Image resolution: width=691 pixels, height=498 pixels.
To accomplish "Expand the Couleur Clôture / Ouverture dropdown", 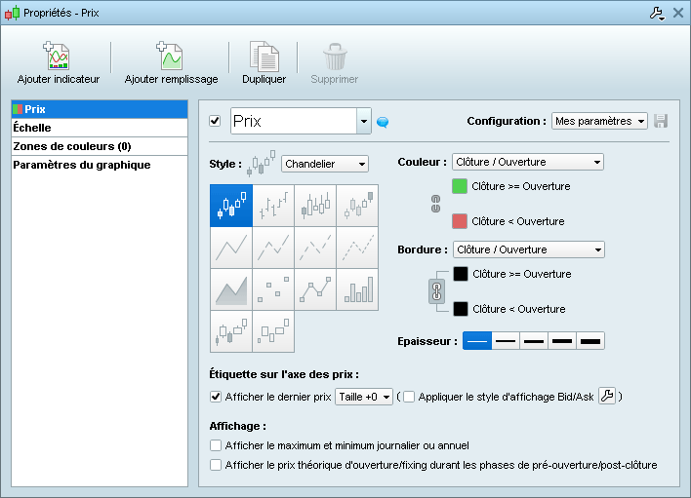I will (528, 162).
